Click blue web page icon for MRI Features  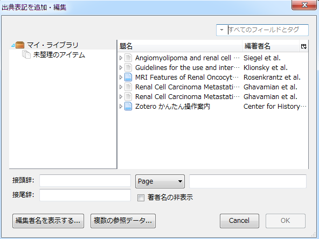(128, 77)
